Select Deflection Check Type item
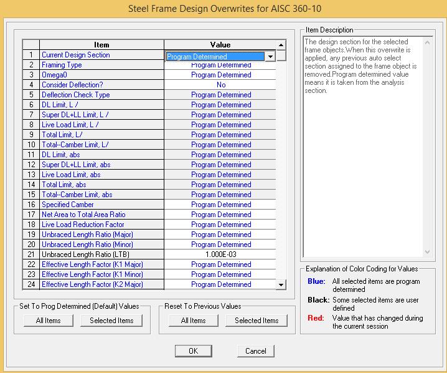This screenshot has height=373, width=447. click(x=101, y=95)
